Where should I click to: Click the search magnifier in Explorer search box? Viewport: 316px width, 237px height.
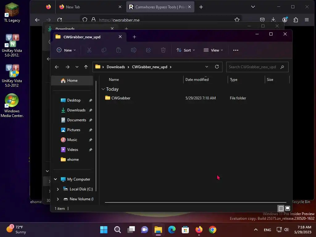coord(282,67)
